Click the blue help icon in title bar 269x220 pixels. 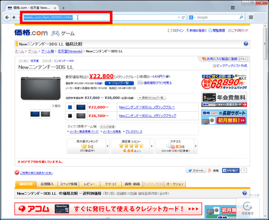point(245,44)
